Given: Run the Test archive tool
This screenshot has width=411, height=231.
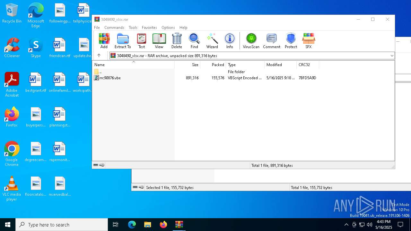Looking at the screenshot, I should 142,41.
